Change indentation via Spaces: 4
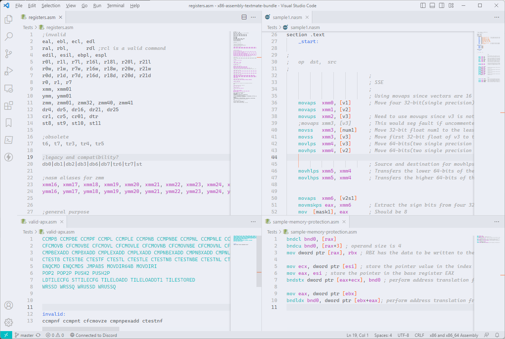 [383, 335]
